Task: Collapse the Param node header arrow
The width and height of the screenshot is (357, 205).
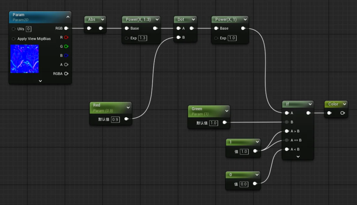Action: (68, 17)
